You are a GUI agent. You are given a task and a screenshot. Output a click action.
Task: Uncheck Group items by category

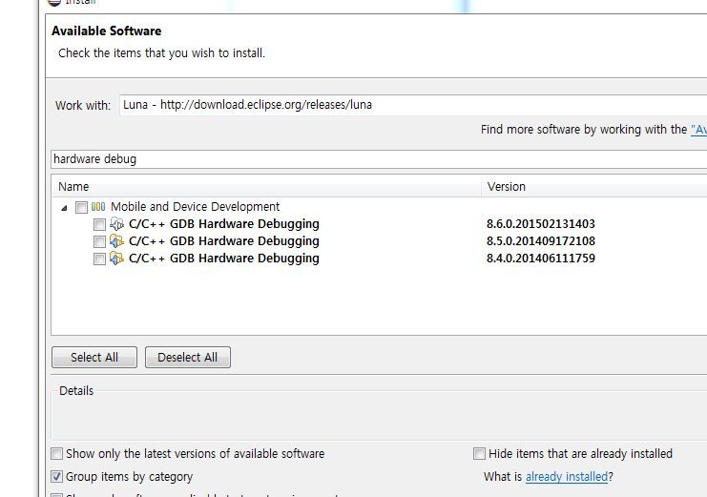[57, 476]
